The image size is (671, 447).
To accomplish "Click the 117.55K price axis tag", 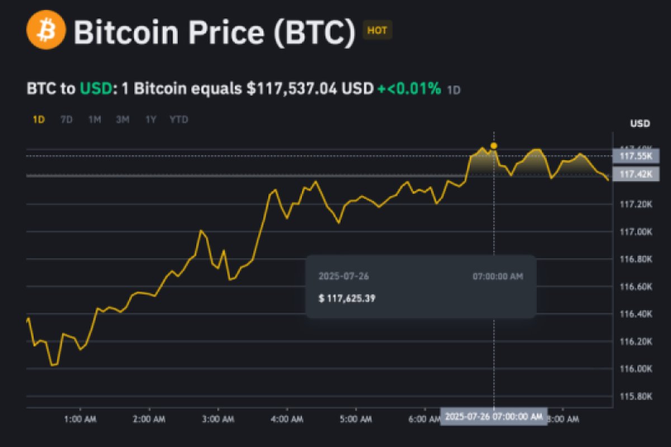I will coord(636,156).
